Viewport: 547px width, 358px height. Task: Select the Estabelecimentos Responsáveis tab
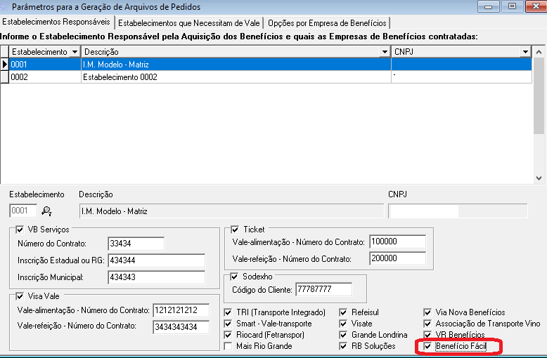pos(56,22)
